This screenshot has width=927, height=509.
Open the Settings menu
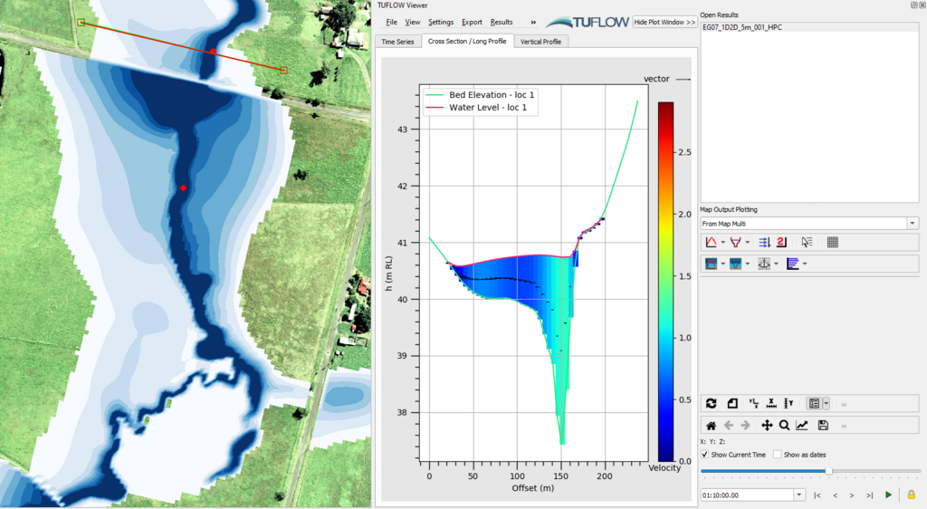441,22
